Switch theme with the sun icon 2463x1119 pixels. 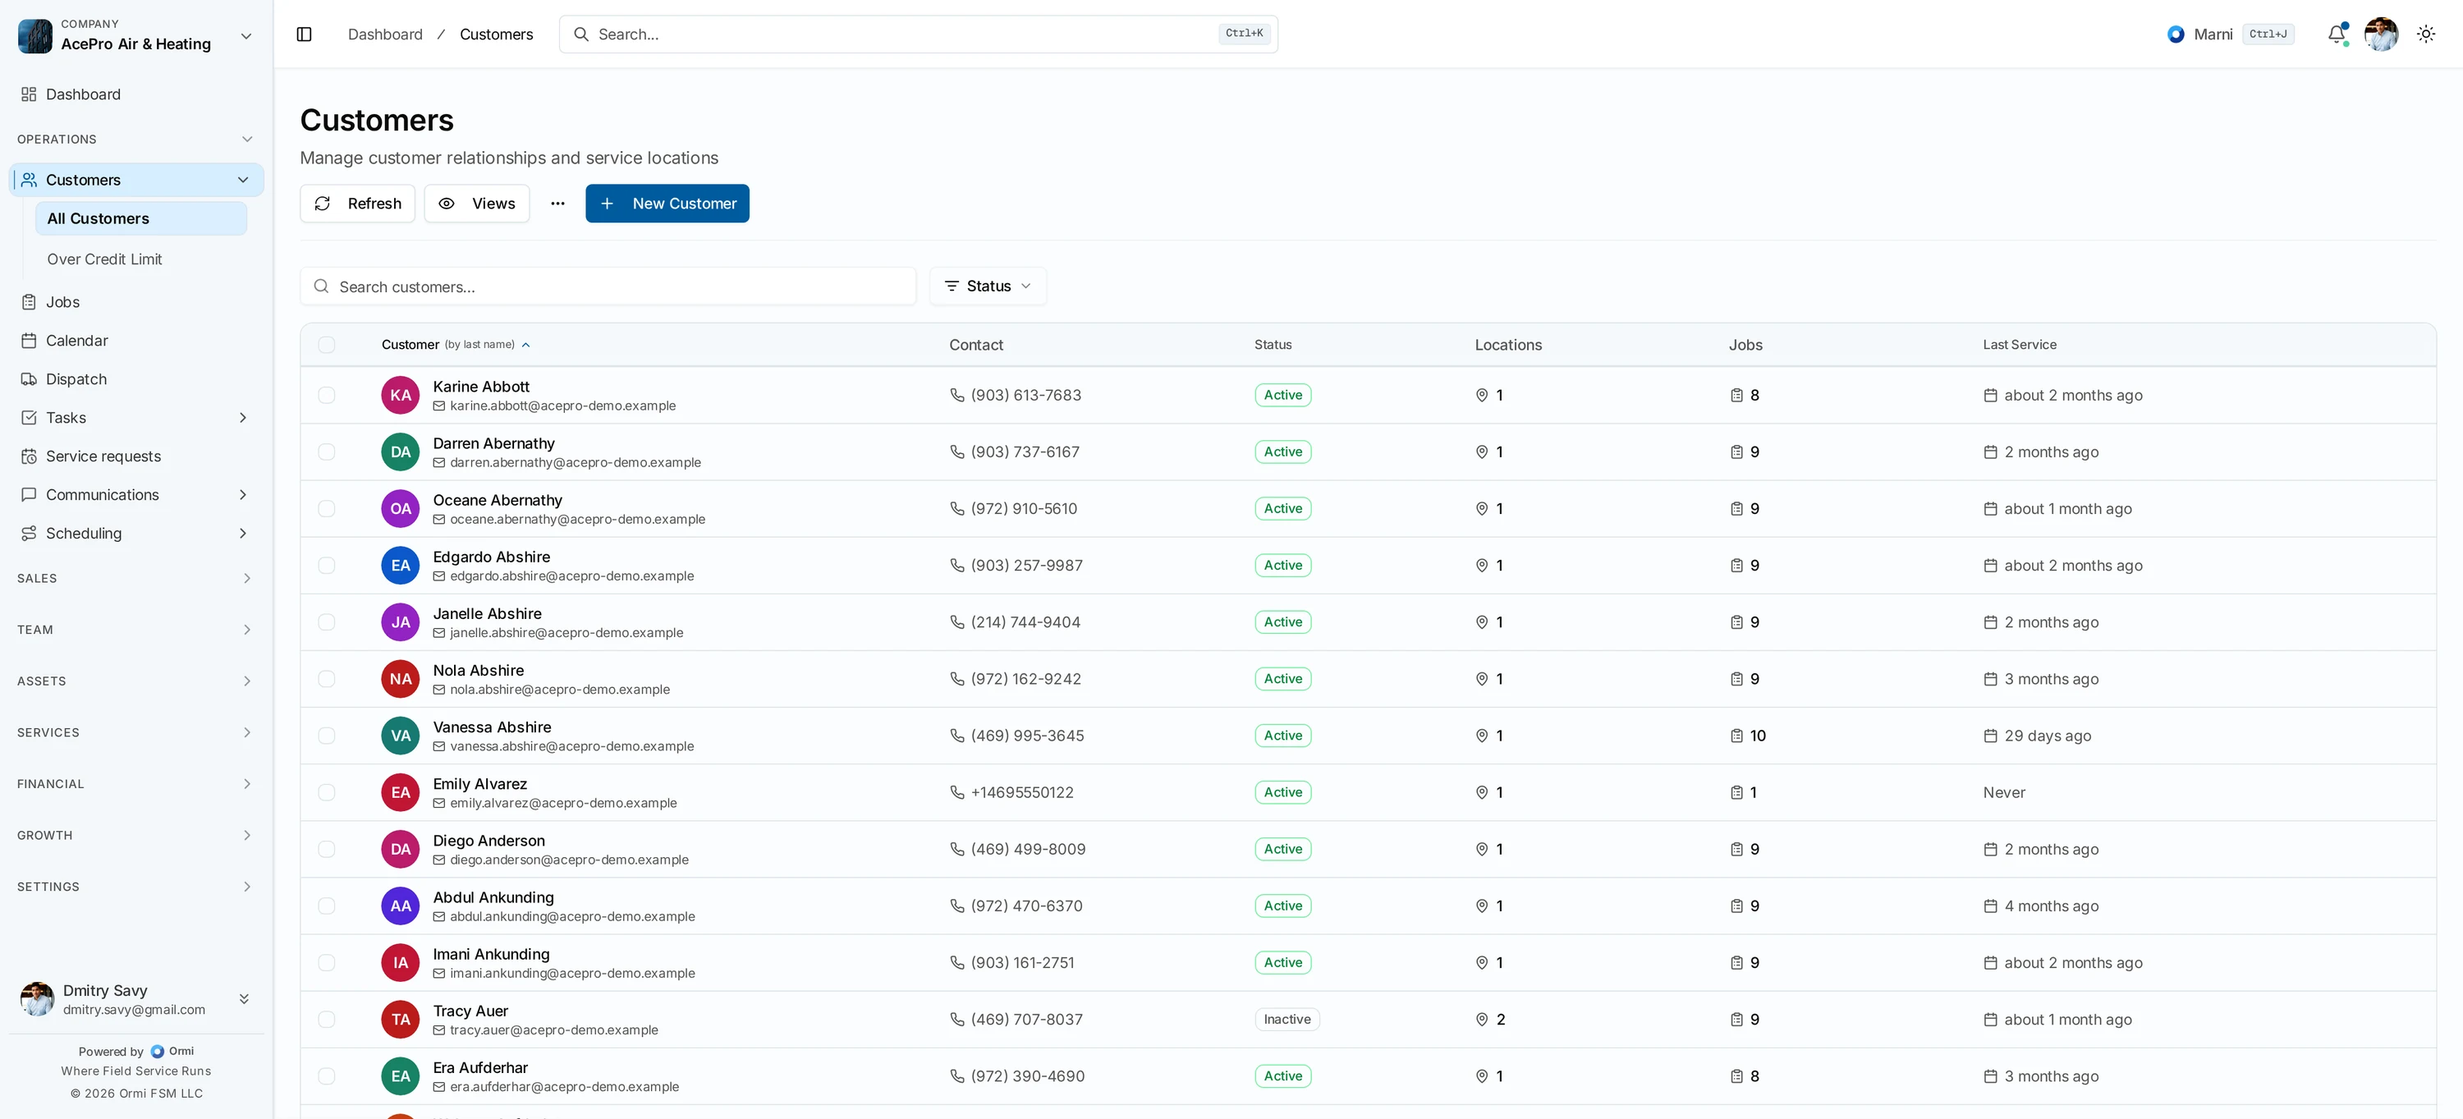[x=2426, y=34]
